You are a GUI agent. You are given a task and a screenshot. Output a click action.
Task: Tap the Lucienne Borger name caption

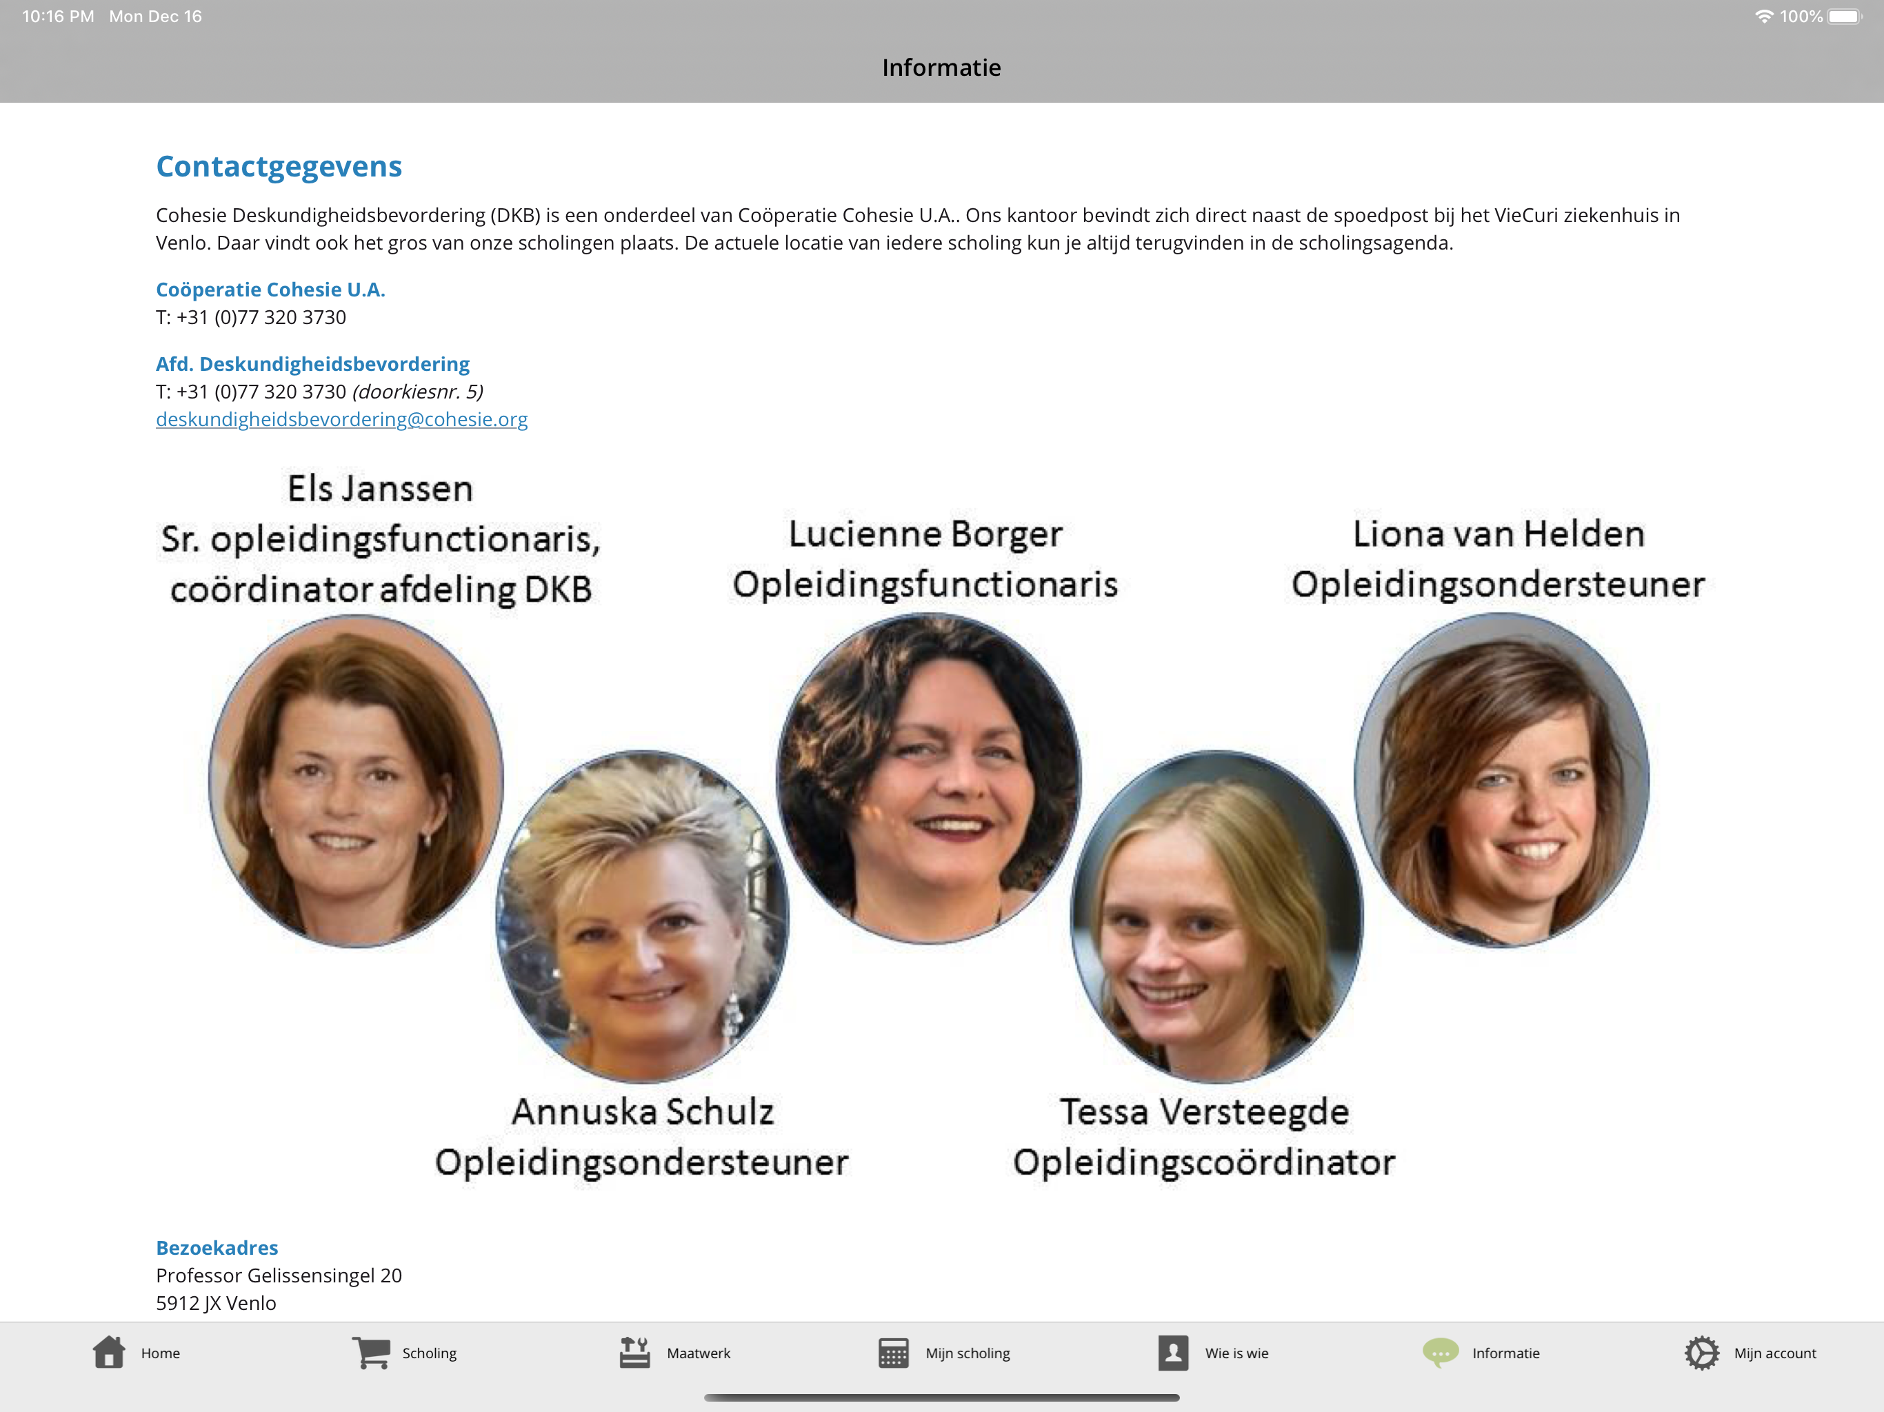926,534
